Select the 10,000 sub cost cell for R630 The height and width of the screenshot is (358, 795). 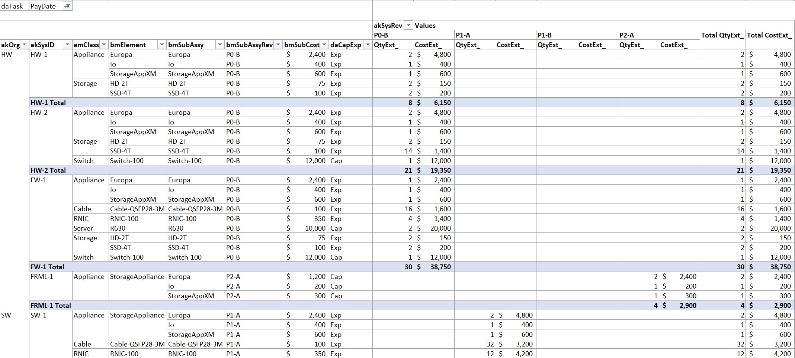coord(306,228)
